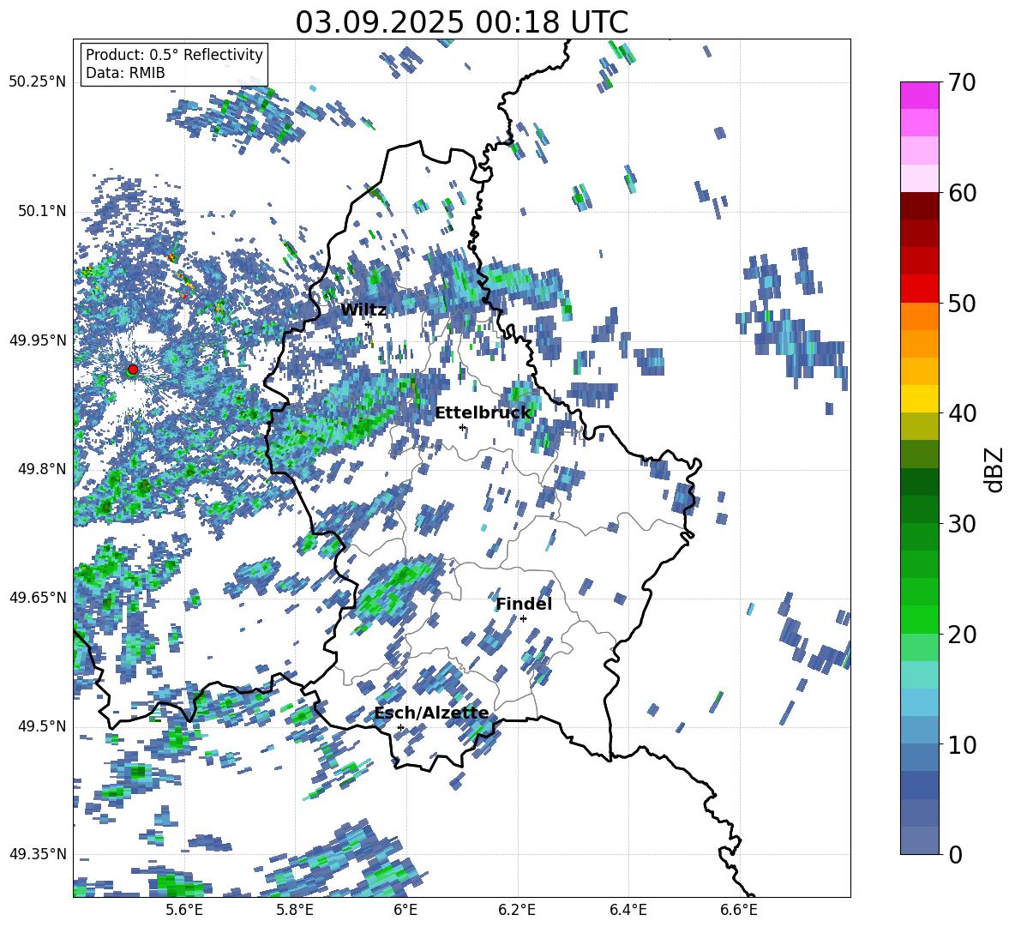Click the 49.35°N latitude label
The height and width of the screenshot is (927, 1015).
click(38, 854)
